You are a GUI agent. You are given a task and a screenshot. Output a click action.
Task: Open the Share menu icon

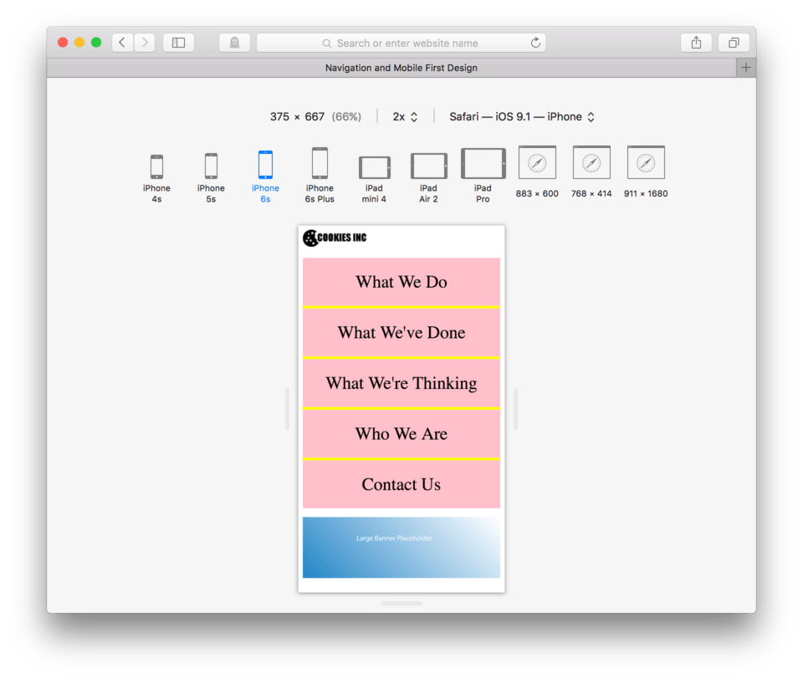click(696, 43)
